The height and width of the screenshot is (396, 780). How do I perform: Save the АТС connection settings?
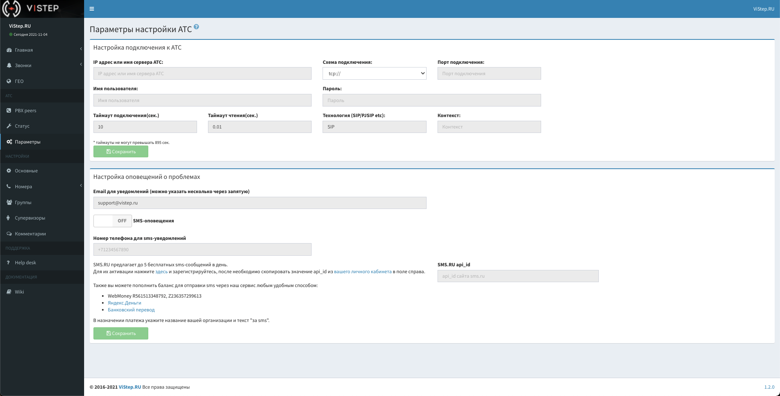coord(121,152)
